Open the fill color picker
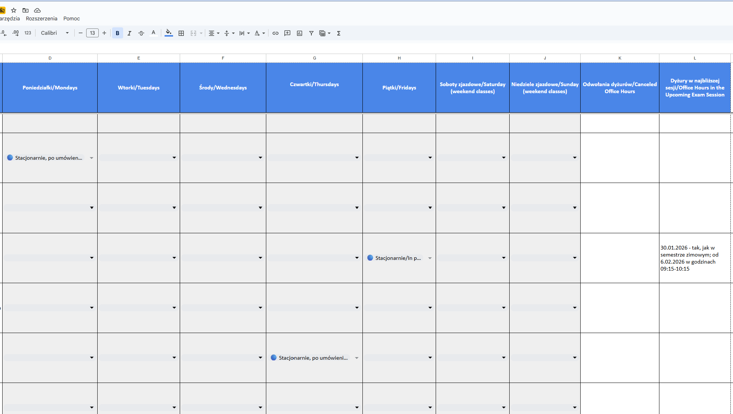Image resolution: width=733 pixels, height=414 pixels. click(169, 33)
